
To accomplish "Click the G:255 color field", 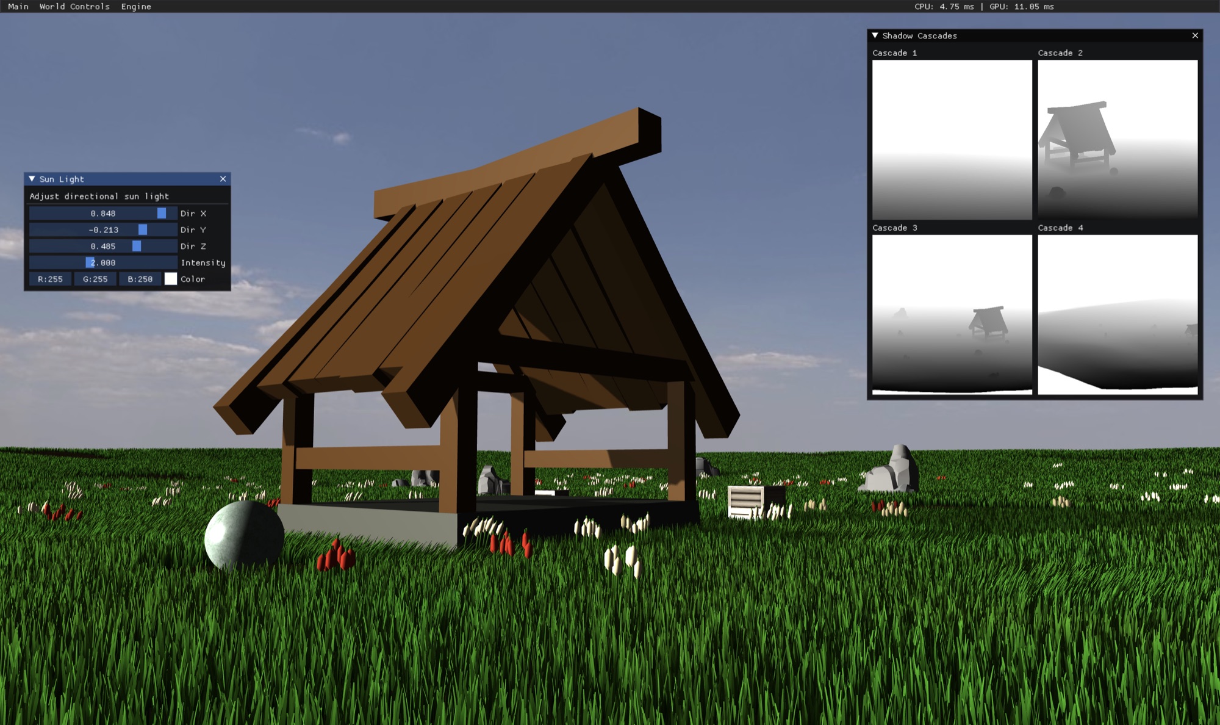I will (95, 279).
